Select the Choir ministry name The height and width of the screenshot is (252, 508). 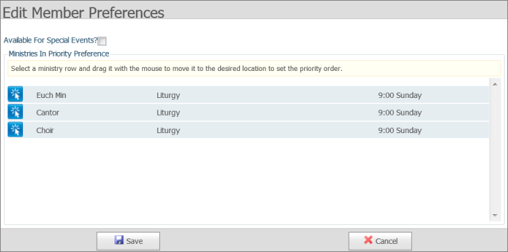[45, 130]
